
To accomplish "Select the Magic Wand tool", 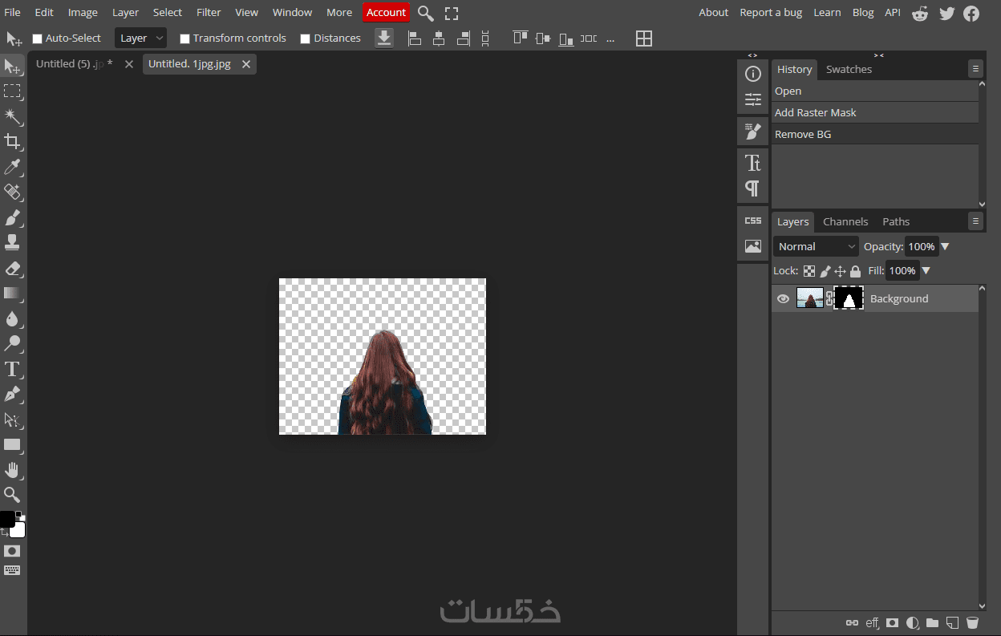I will tap(12, 117).
